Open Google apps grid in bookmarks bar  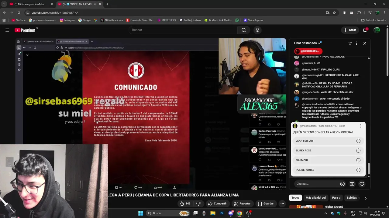4,20
